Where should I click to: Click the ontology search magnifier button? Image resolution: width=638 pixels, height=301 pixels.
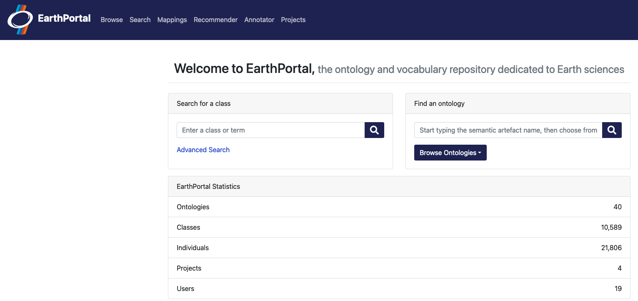coord(612,130)
